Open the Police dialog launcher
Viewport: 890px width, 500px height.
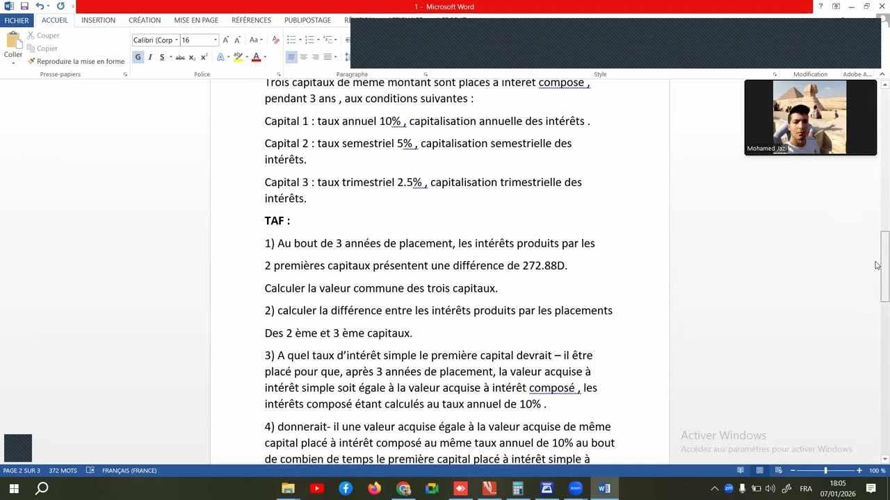click(x=278, y=74)
